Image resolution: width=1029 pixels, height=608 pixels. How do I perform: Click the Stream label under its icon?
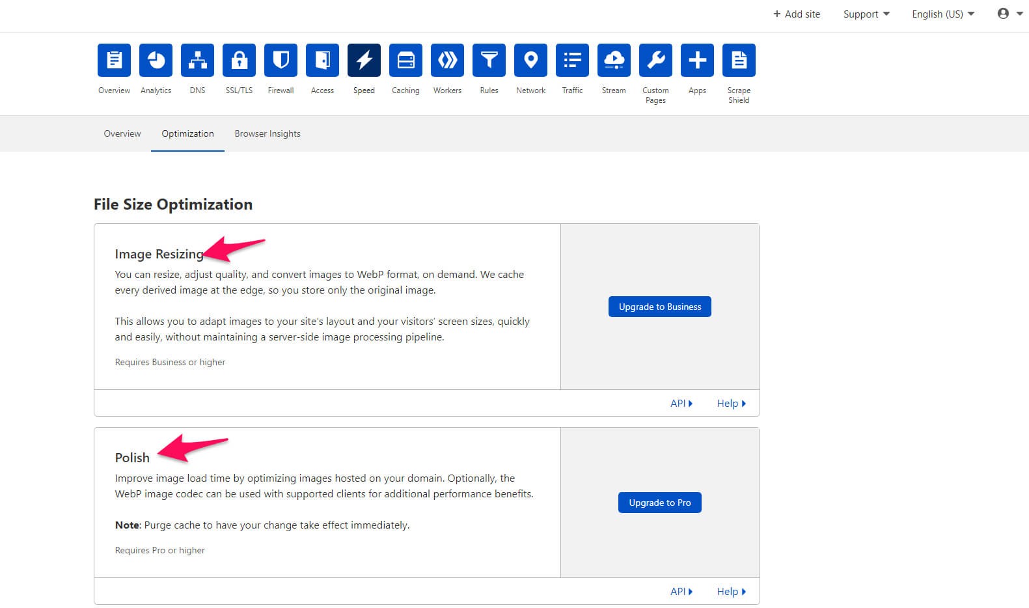pyautogui.click(x=614, y=90)
